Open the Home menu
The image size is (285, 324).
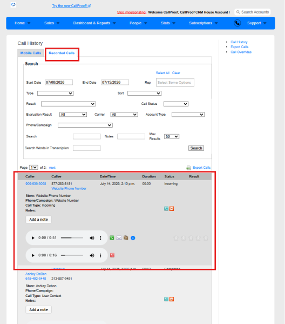point(22,23)
